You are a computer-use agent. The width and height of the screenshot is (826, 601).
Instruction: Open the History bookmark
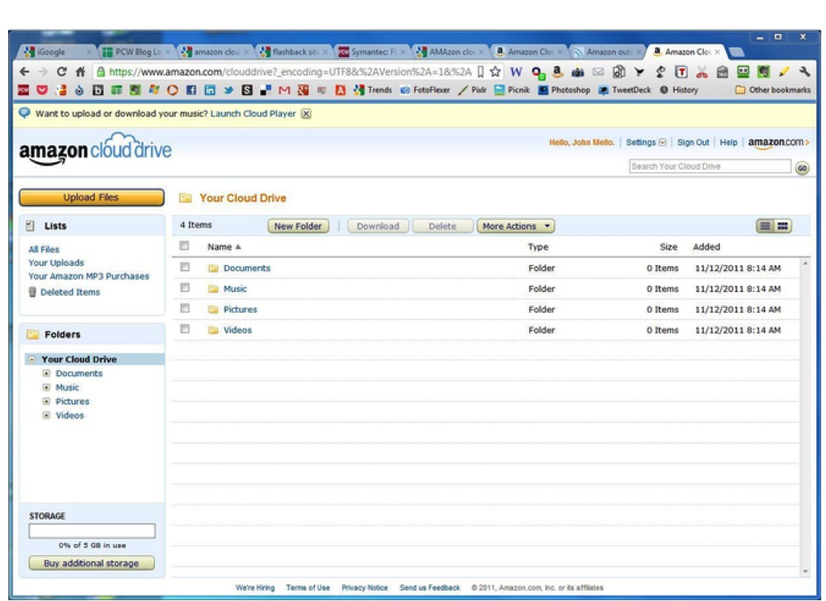(x=679, y=90)
